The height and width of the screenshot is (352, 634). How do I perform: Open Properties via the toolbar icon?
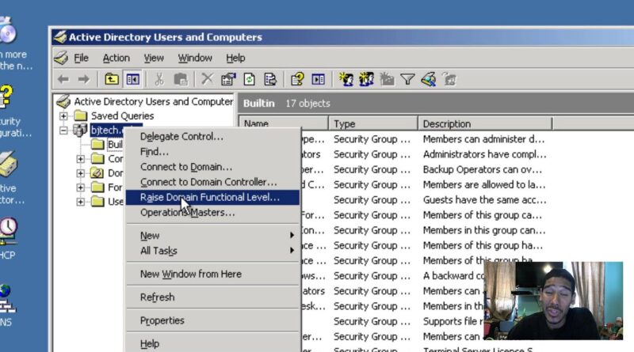click(x=228, y=79)
